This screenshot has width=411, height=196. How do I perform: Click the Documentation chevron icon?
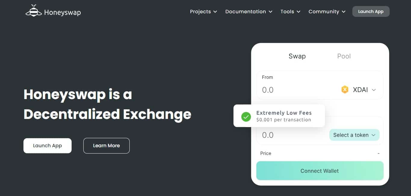point(270,12)
